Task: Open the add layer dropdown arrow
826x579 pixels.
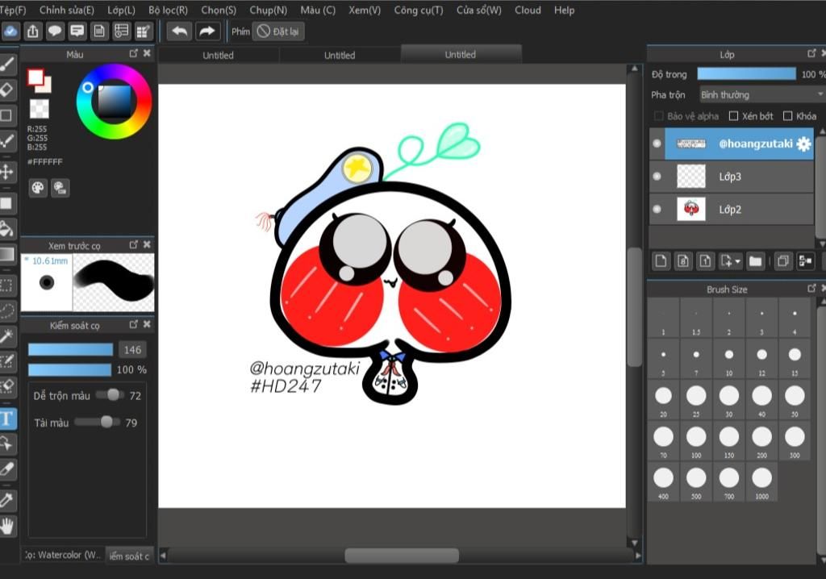Action: click(x=737, y=260)
